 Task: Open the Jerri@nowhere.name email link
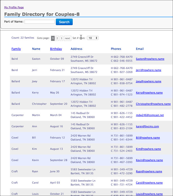pyautogui.click(x=148, y=70)
